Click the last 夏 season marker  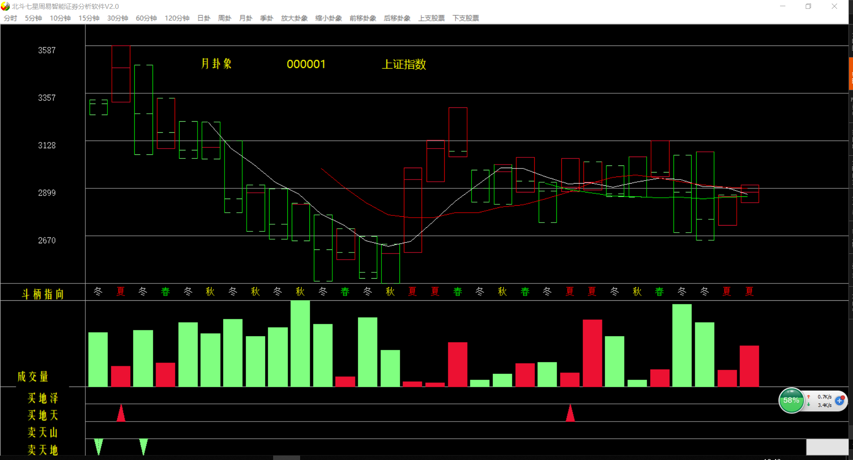(749, 291)
